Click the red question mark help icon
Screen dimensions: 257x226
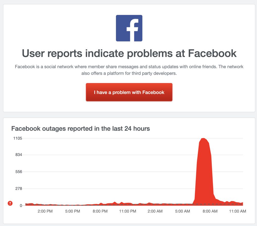(x=10, y=204)
